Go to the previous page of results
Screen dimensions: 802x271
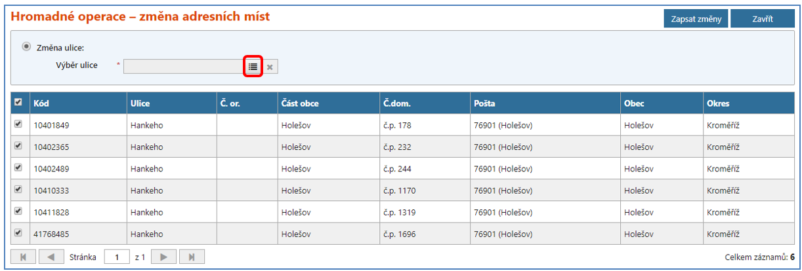tap(51, 257)
